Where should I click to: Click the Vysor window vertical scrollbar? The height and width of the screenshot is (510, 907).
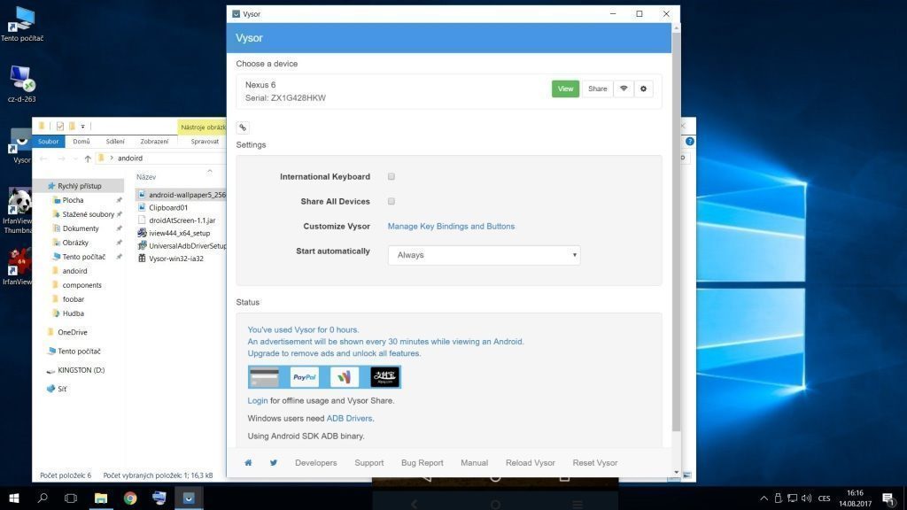coord(676,231)
